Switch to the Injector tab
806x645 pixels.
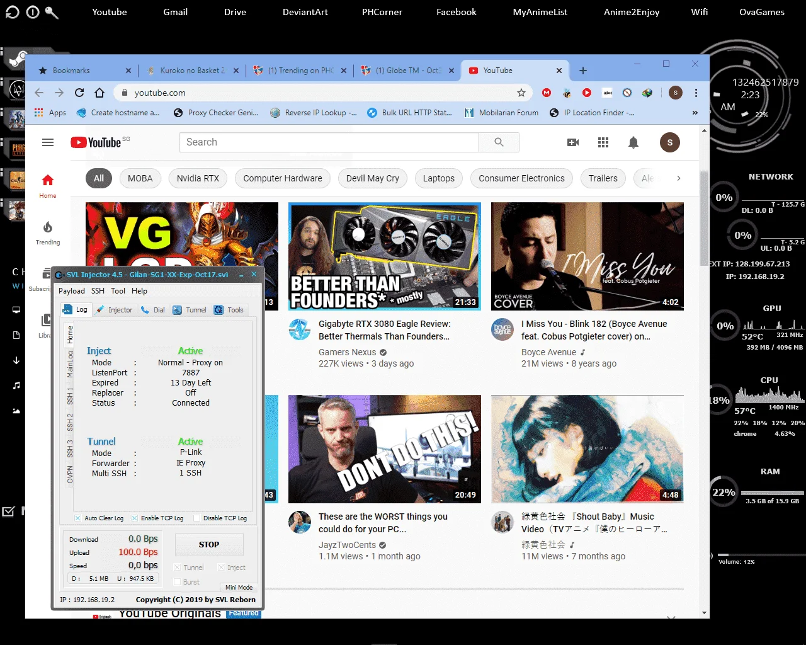[115, 310]
